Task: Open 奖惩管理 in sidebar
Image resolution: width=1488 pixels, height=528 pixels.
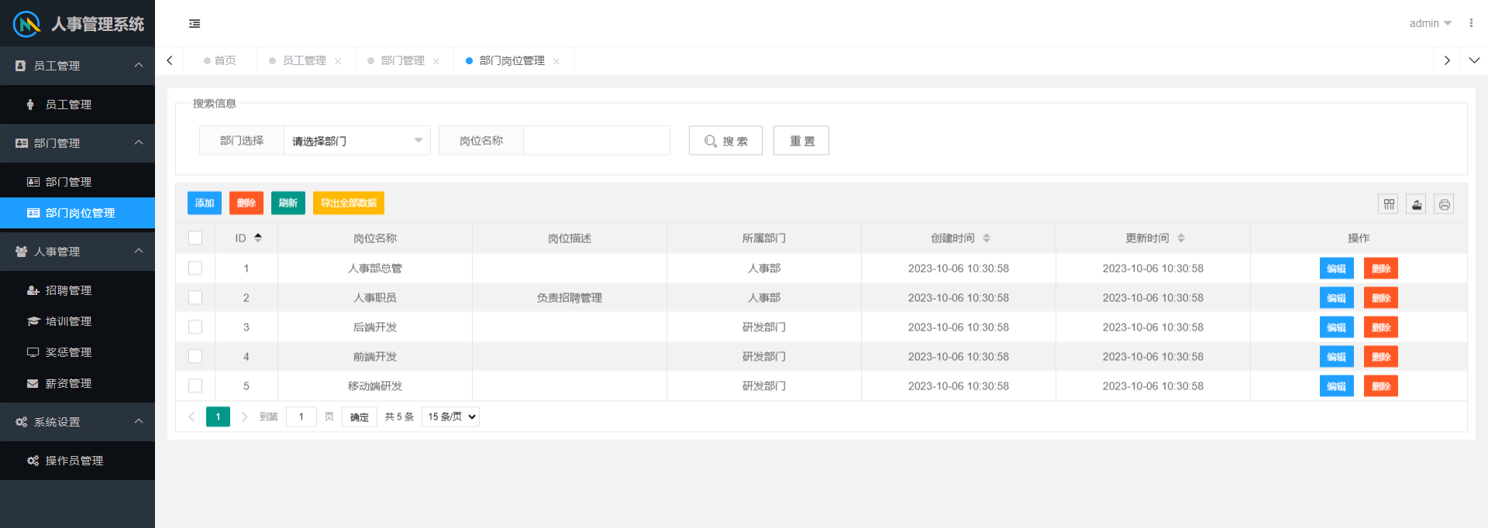Action: (77, 352)
